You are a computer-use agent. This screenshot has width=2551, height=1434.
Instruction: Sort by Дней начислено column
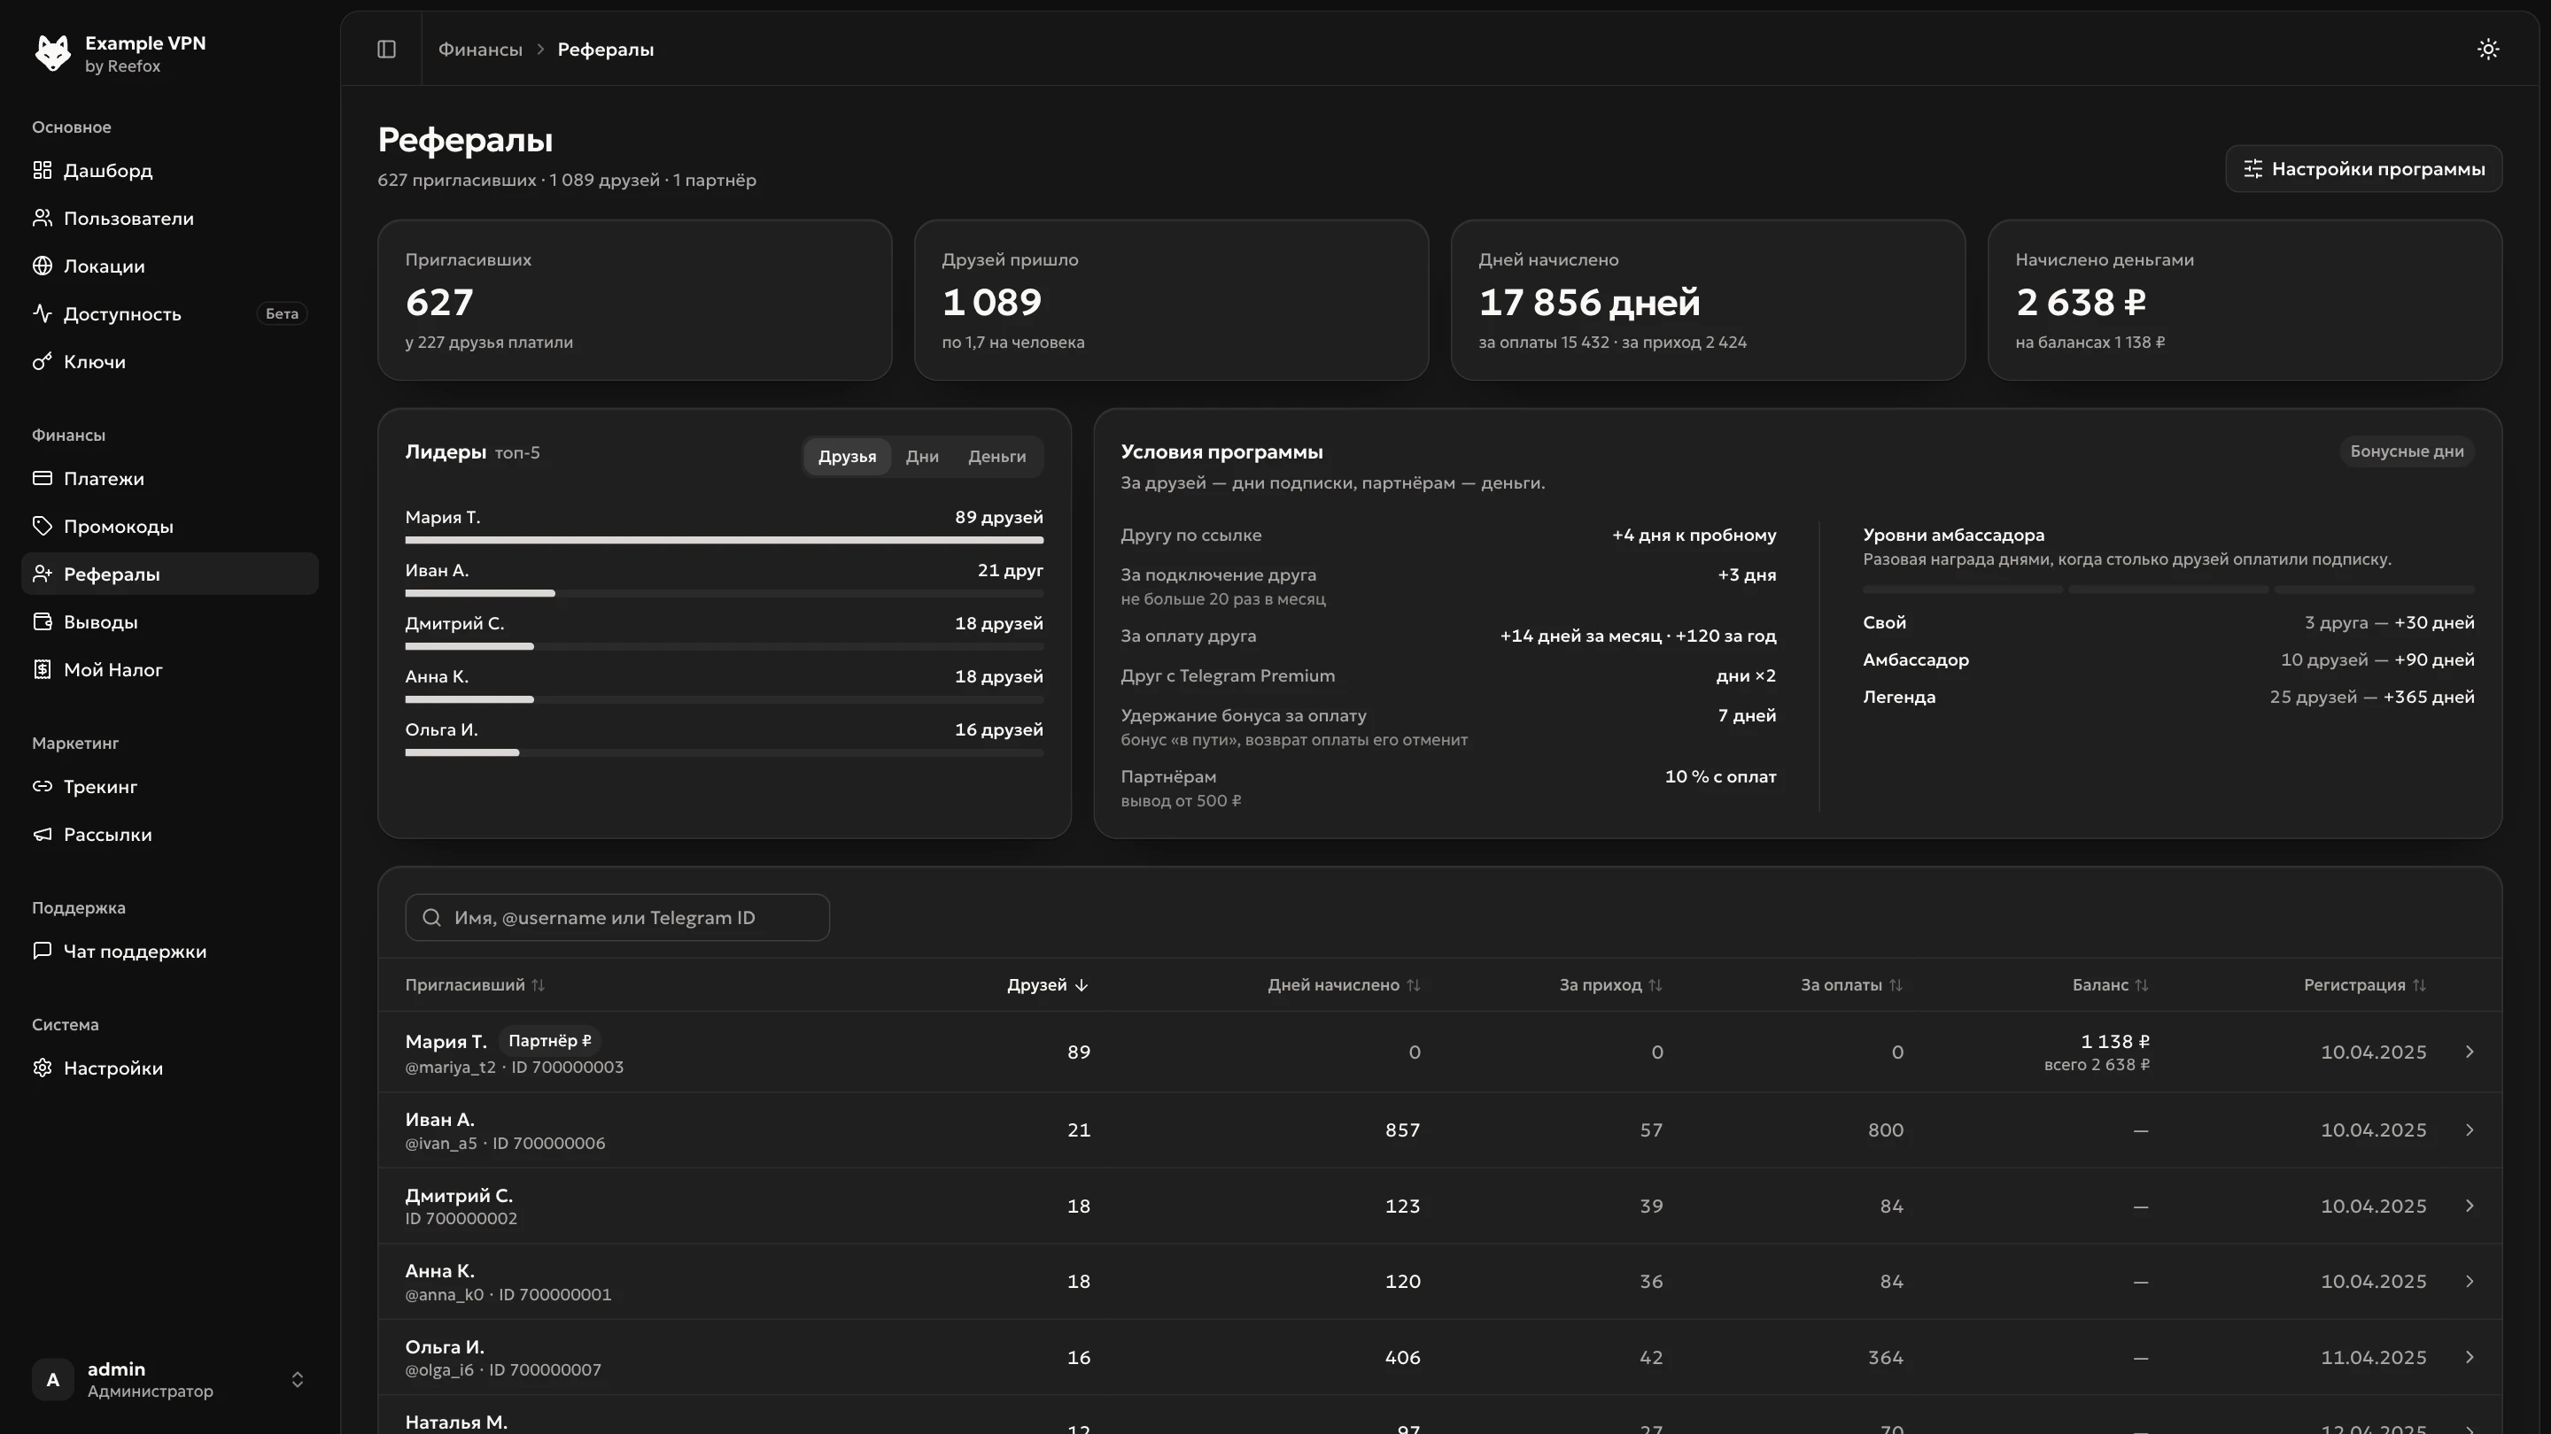tap(1344, 984)
